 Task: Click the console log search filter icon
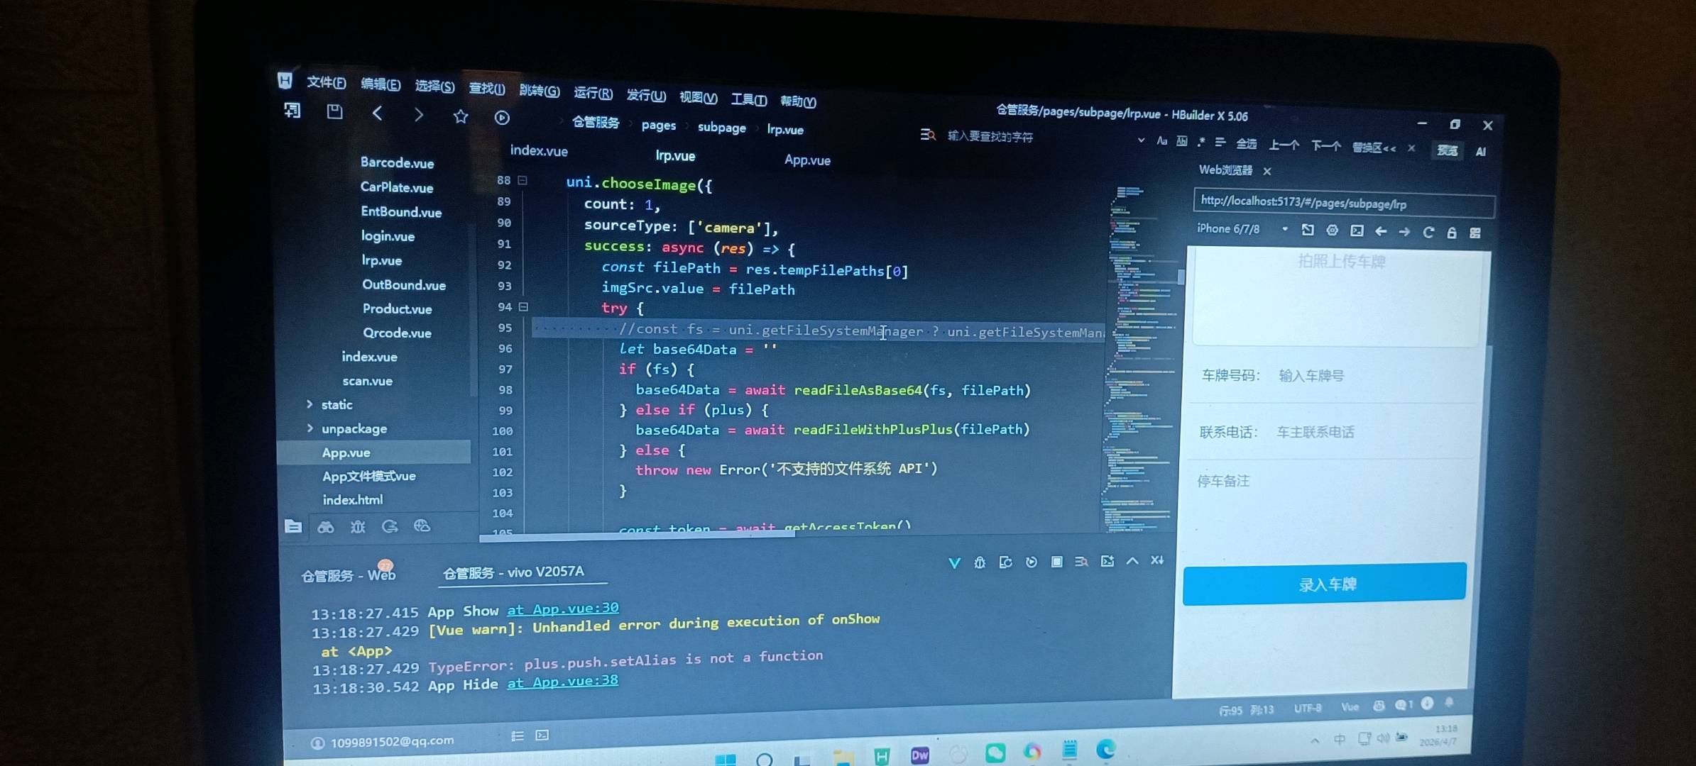pos(1081,562)
